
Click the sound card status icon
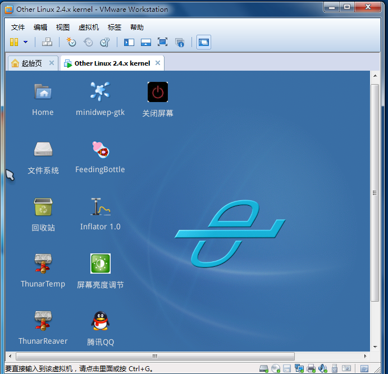[323, 368]
